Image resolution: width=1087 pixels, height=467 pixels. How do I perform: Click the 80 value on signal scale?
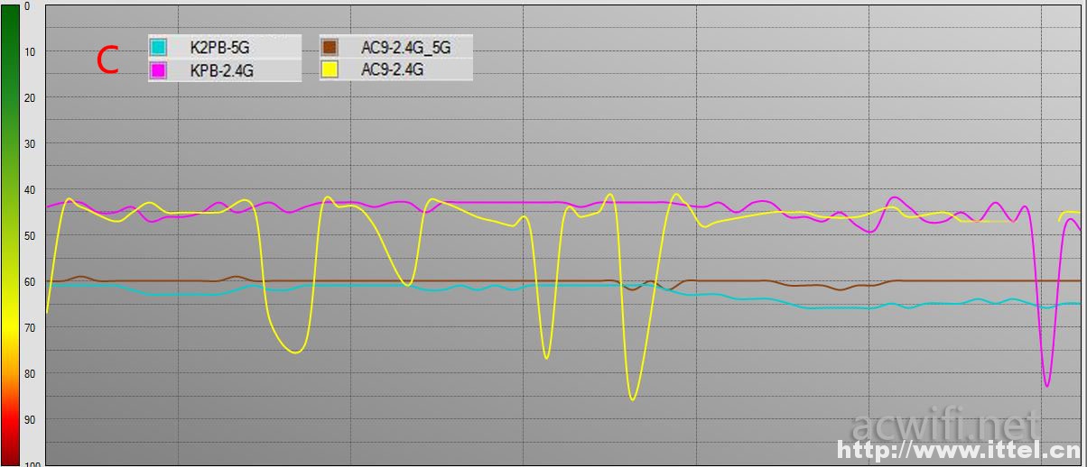[30, 373]
